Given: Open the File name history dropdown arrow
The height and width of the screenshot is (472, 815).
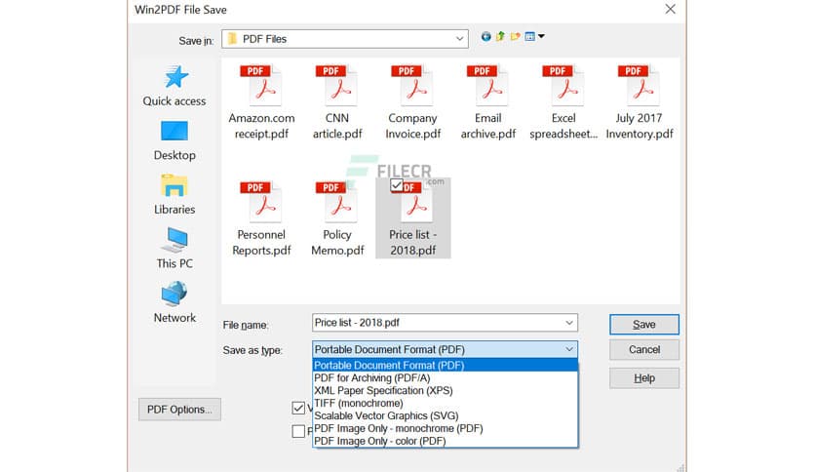Looking at the screenshot, I should (569, 323).
